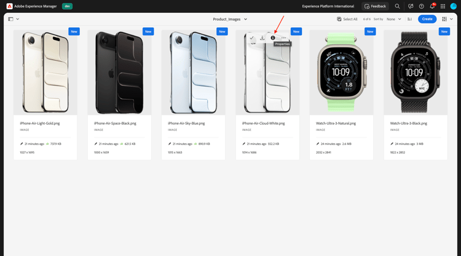Screen dimensions: 461x256
Task: Open the search magnifier in the top bar
Action: pyautogui.click(x=397, y=6)
